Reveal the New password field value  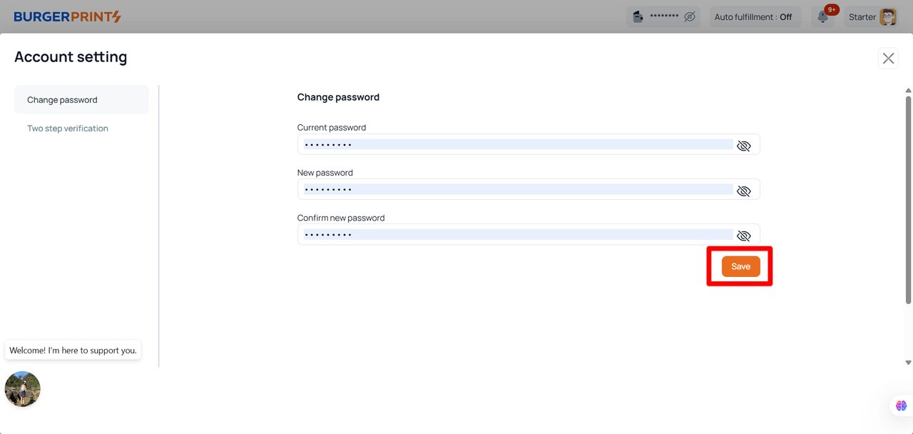coord(743,191)
